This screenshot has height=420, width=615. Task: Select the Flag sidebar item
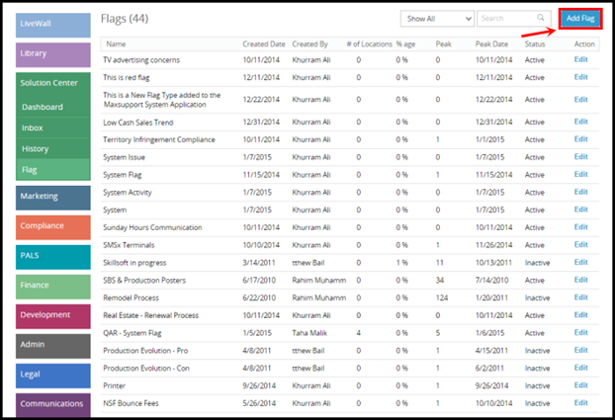[53, 169]
